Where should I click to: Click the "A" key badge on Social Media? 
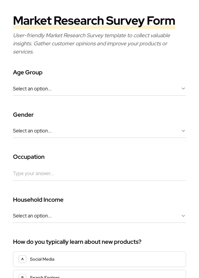tap(22, 259)
